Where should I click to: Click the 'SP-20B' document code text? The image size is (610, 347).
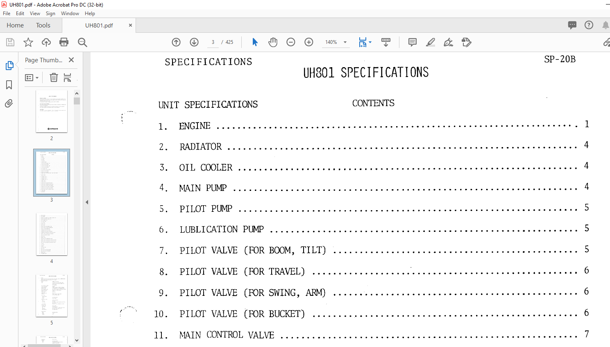click(x=560, y=59)
